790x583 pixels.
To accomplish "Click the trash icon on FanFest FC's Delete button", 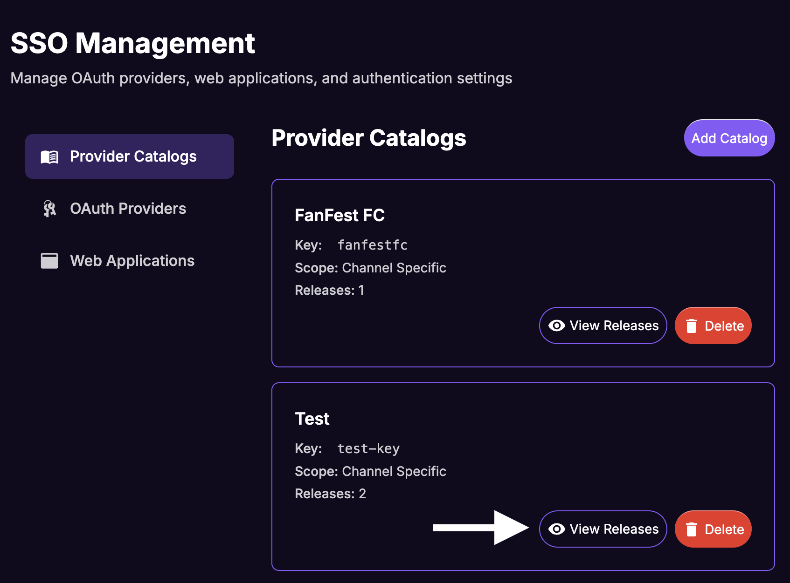I will pyautogui.click(x=692, y=325).
